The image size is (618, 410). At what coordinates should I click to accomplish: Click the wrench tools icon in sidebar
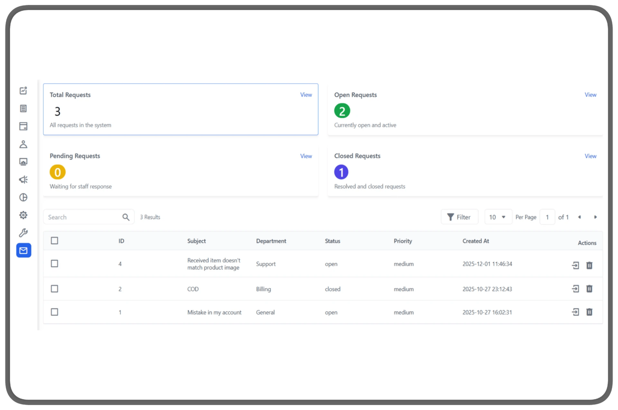(23, 233)
